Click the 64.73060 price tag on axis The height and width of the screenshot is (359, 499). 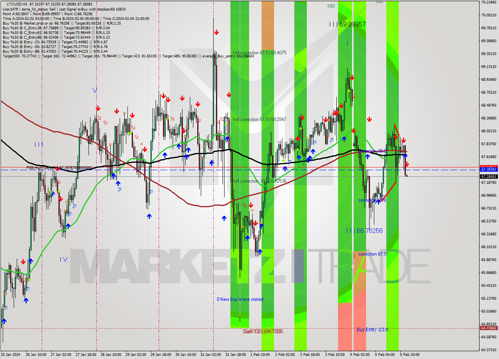pos(488,328)
